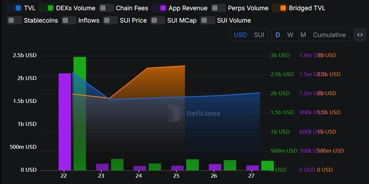Enable Perps Volume toggle
Screen dimensions: 369x184
(218, 8)
